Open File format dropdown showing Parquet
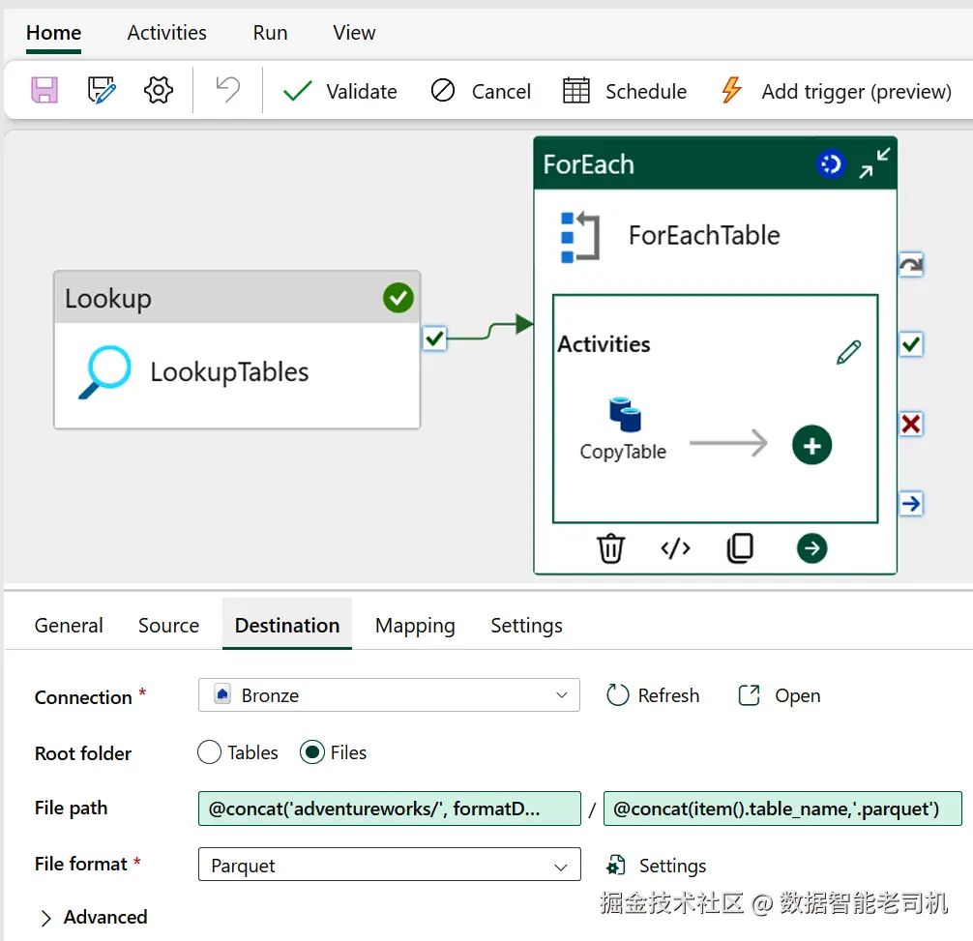973x941 pixels. point(390,865)
